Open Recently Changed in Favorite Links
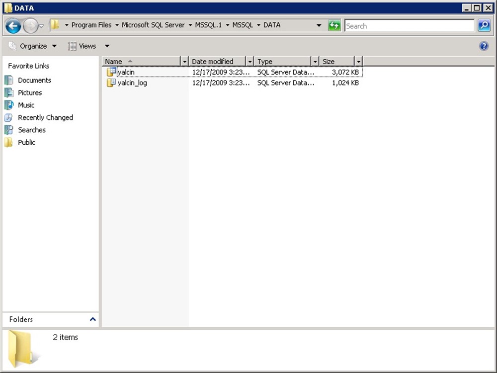 tap(45, 117)
